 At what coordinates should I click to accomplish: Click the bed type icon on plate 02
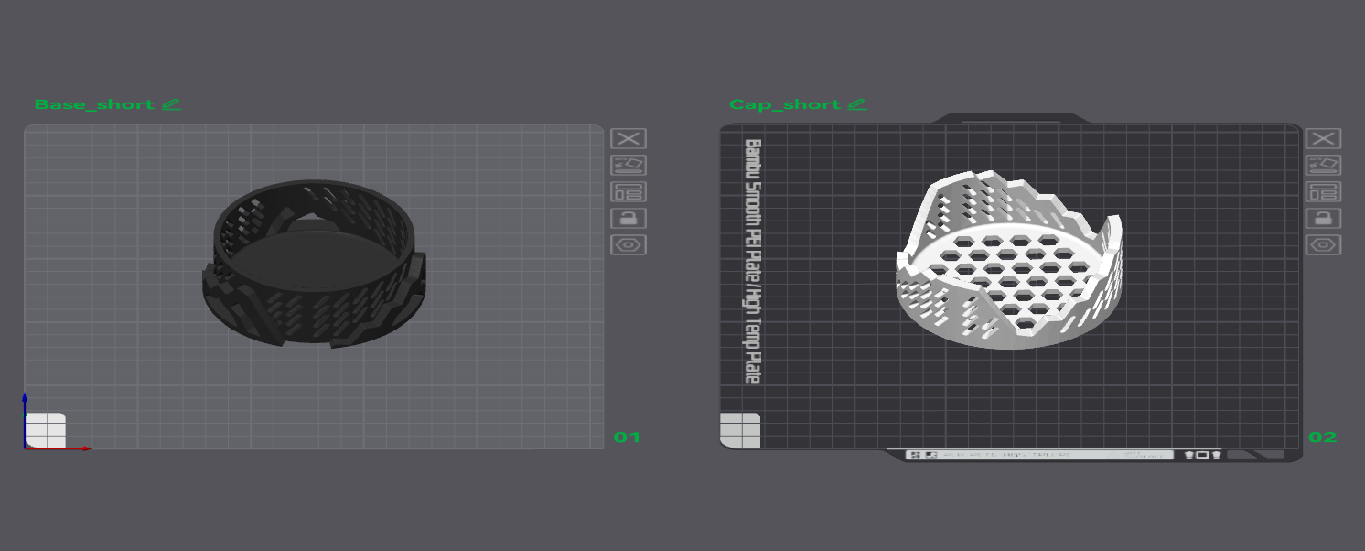740,430
